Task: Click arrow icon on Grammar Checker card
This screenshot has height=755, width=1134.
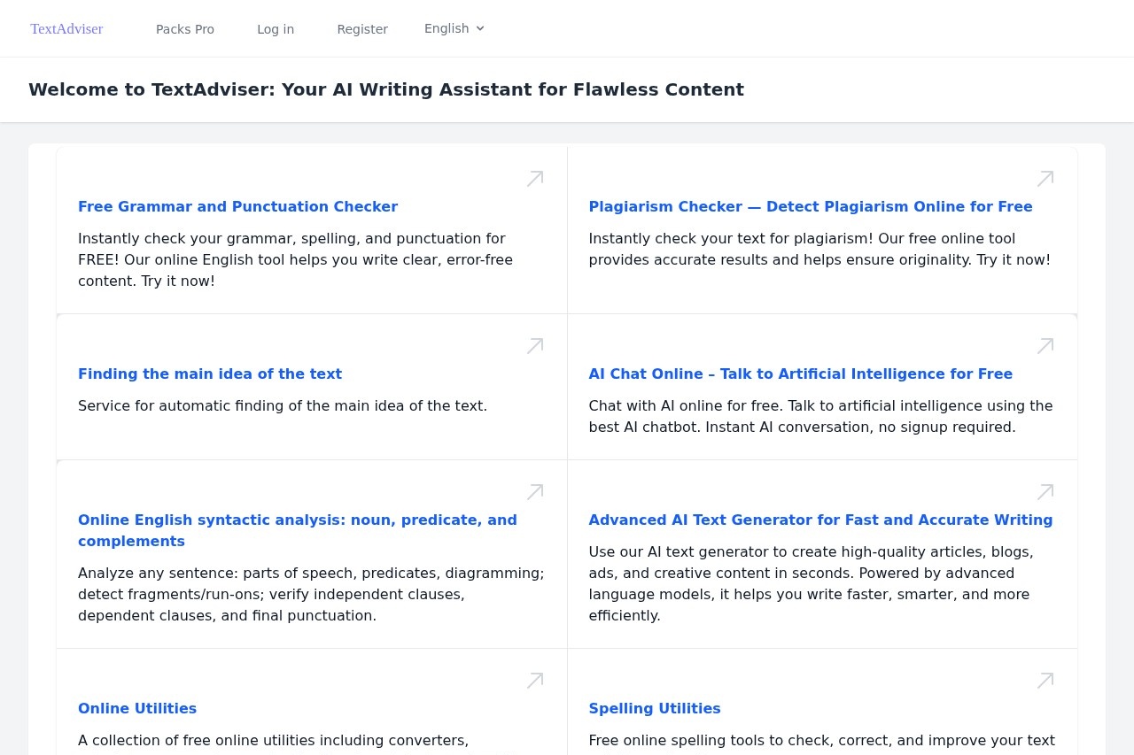Action: 535,179
